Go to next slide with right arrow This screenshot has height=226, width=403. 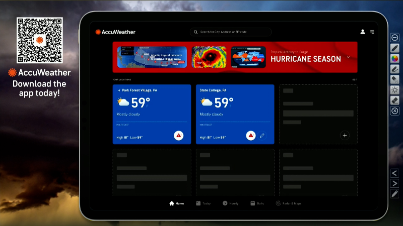[x=395, y=183]
